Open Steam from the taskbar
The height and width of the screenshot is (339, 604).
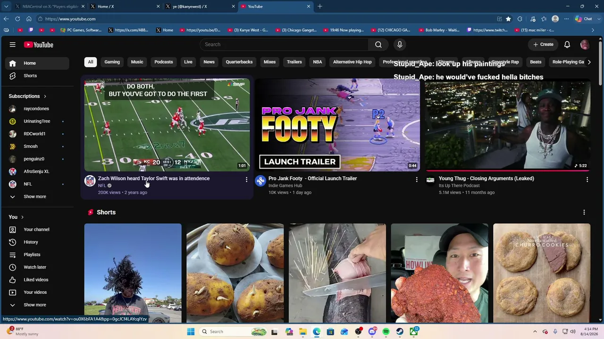point(400,331)
